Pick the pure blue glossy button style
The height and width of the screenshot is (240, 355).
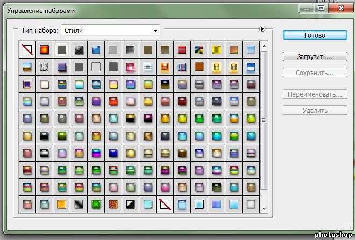(113, 153)
